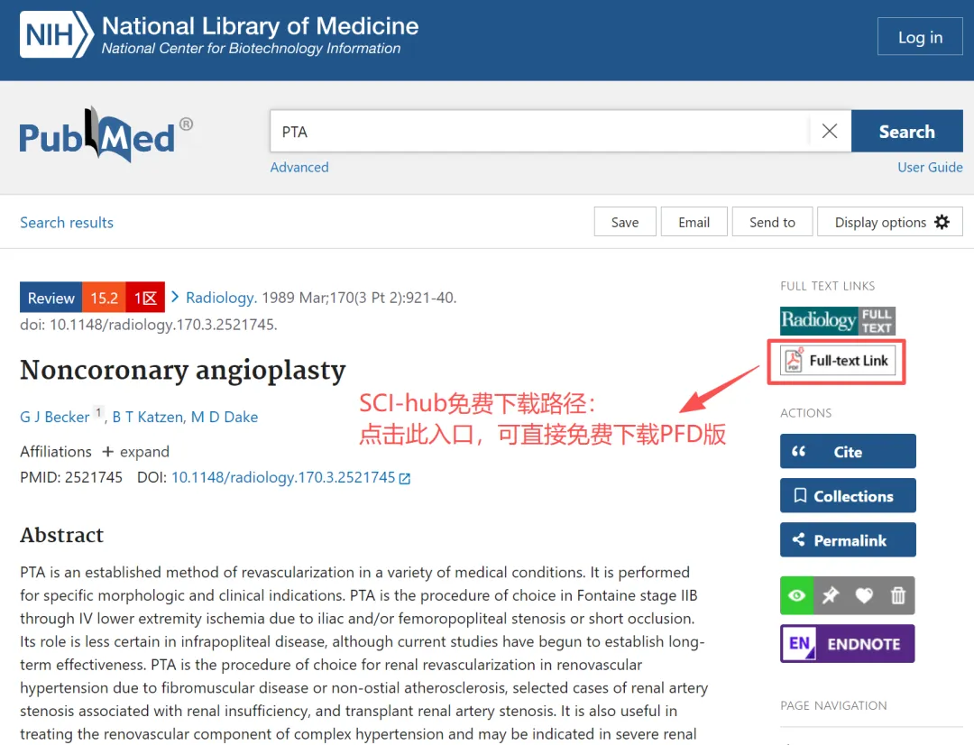Click affiliation superscript 1 after Becker
Image resolution: width=974 pixels, height=745 pixels.
98,412
